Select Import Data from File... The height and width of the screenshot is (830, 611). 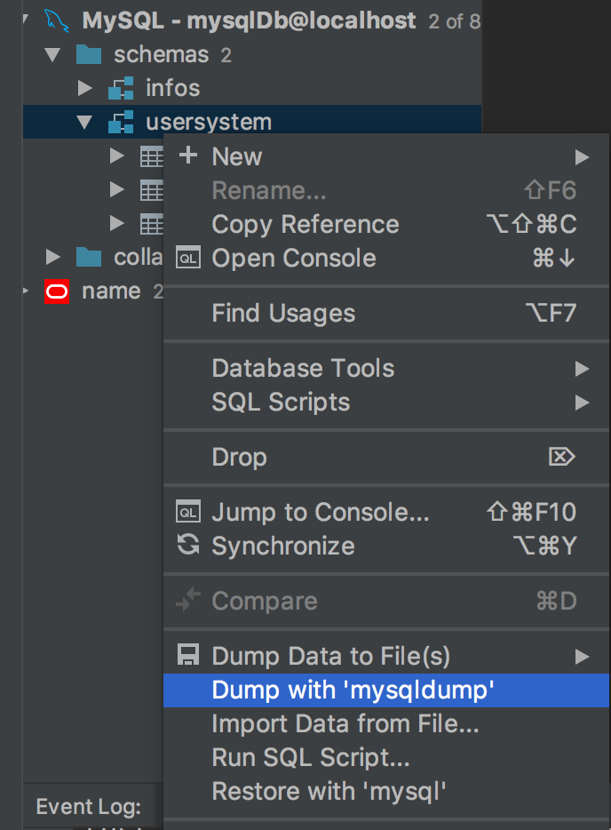point(386,724)
